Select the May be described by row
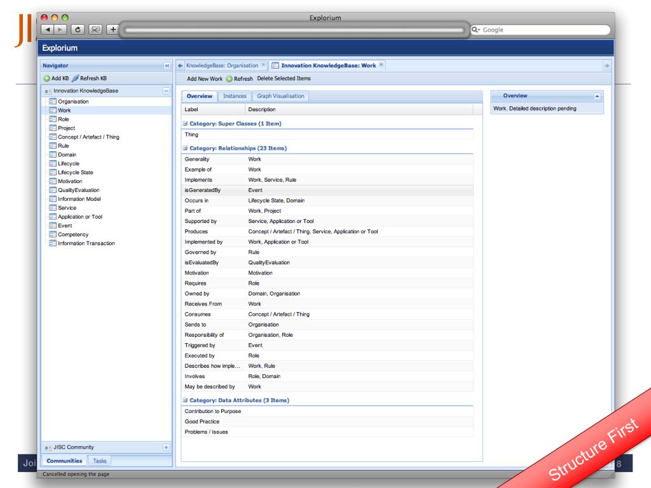The height and width of the screenshot is (488, 651). (327, 386)
